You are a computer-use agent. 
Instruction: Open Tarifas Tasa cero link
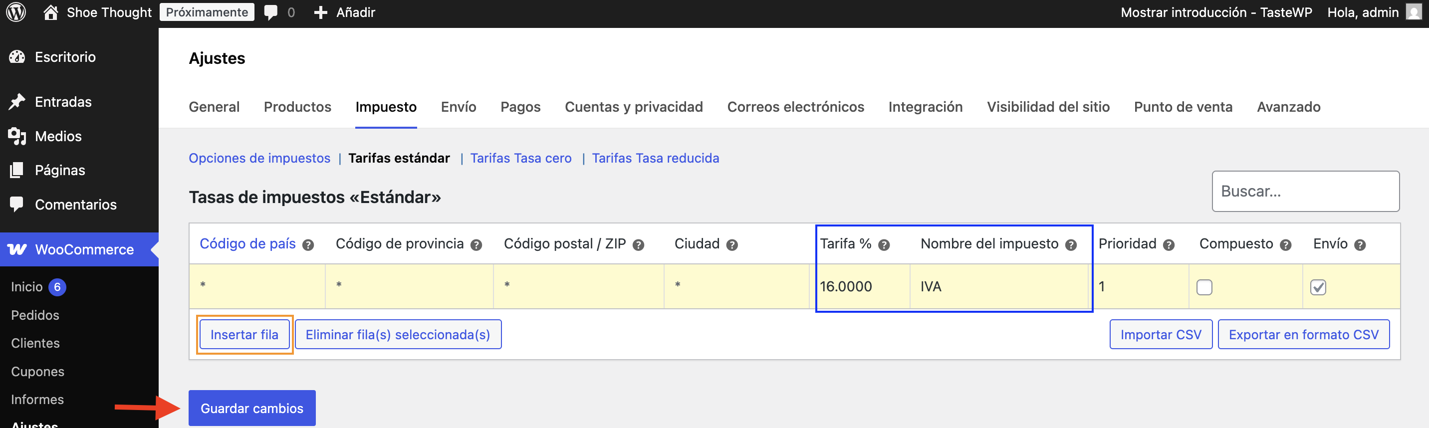click(x=520, y=158)
